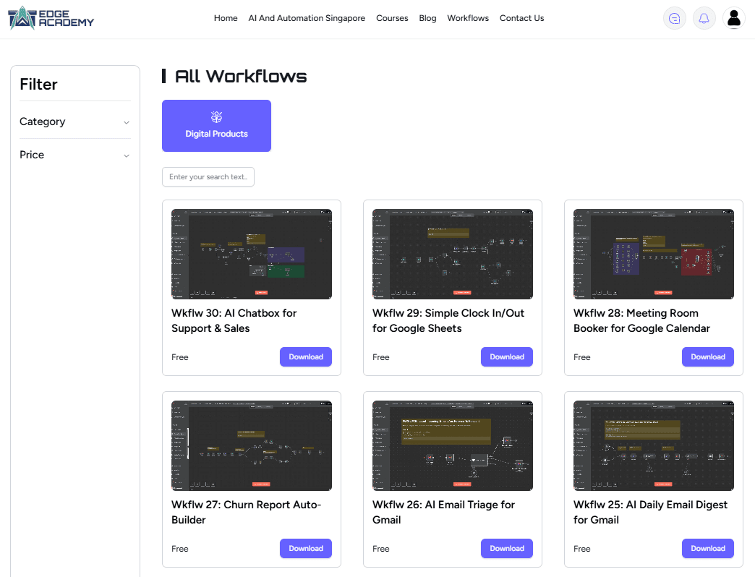Download Wkflw 30 AI Chatbox workflow

pyautogui.click(x=305, y=356)
